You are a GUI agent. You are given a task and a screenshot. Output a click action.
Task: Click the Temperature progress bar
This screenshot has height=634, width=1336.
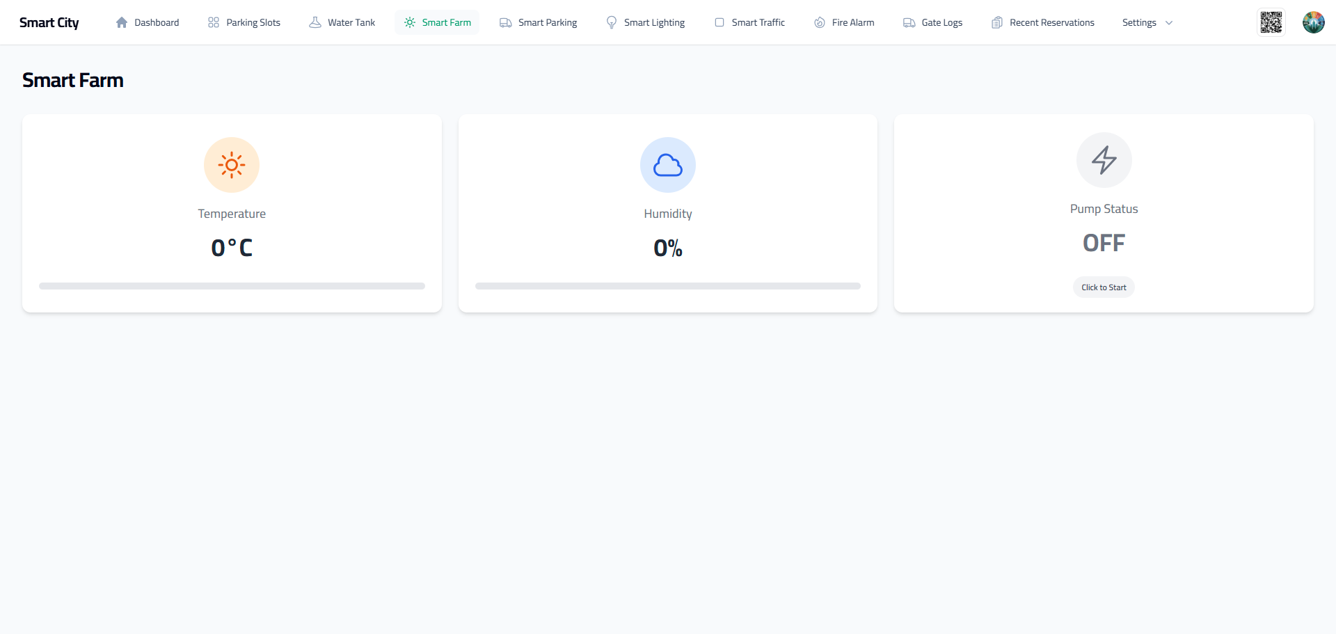click(232, 286)
